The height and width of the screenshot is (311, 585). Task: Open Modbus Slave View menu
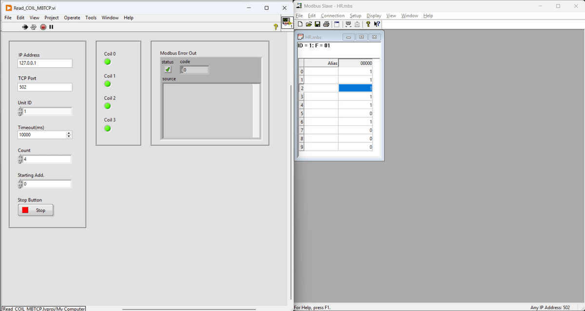pyautogui.click(x=391, y=16)
